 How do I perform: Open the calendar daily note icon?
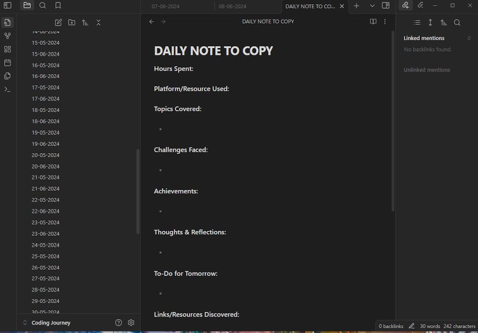[7, 62]
